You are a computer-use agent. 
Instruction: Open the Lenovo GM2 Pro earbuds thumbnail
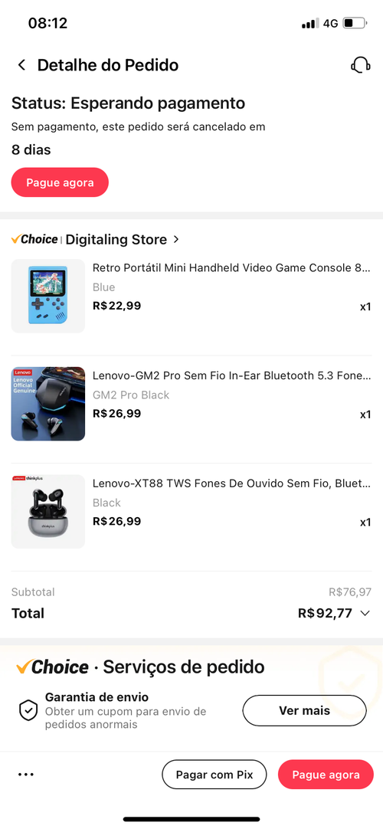[48, 404]
